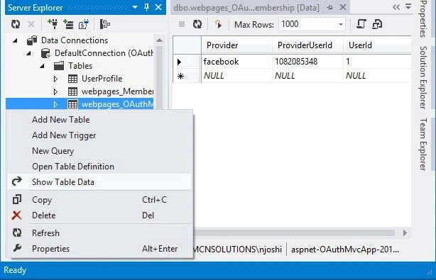Screen dimensions: 436x280
Task: Switch to dbo.webpages_OAuthMembership [Data] tab
Action: click(x=246, y=8)
